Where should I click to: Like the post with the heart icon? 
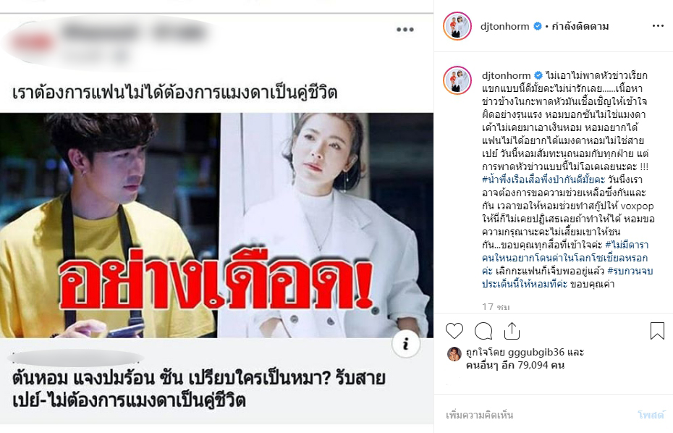click(454, 331)
